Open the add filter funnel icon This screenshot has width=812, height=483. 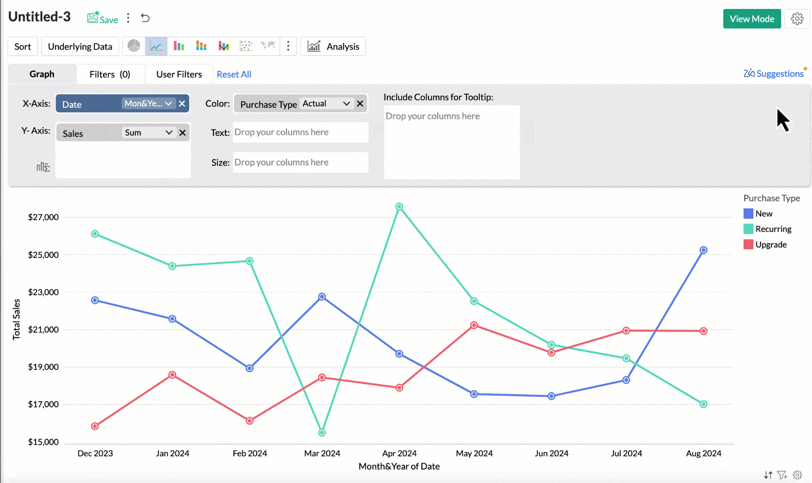(782, 475)
